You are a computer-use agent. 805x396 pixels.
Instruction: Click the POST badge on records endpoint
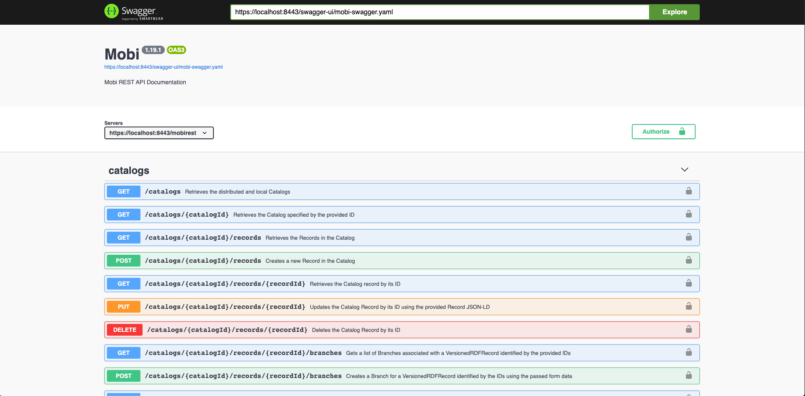coord(123,260)
